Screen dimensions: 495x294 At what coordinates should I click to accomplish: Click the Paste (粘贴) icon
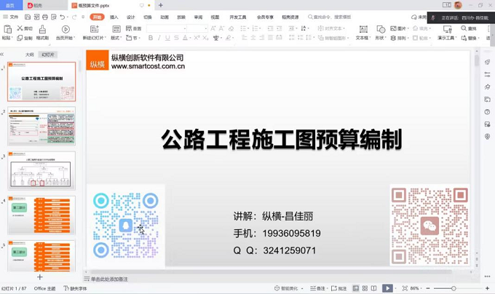pyautogui.click(x=7, y=29)
